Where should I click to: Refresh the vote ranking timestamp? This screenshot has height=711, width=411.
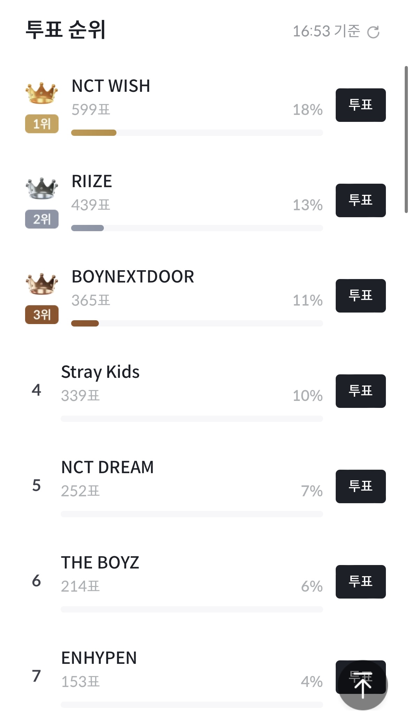pos(373,32)
